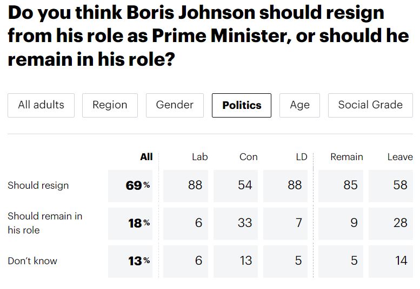Click the survey question heading
Image resolution: width=420 pixels, height=289 pixels.
pos(208,35)
